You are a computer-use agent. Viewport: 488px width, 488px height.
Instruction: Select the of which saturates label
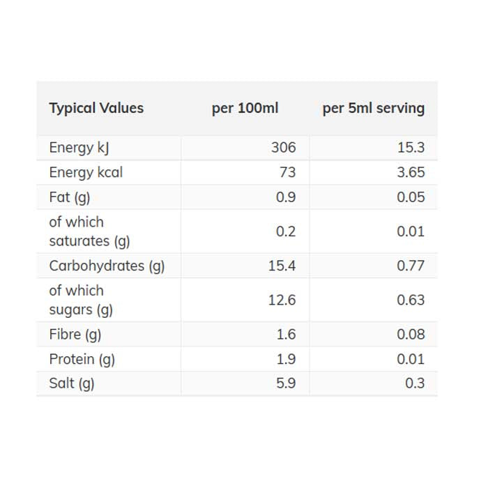click(89, 231)
